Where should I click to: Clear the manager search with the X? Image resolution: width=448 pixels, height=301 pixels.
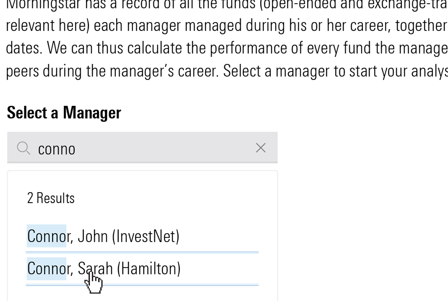(260, 148)
